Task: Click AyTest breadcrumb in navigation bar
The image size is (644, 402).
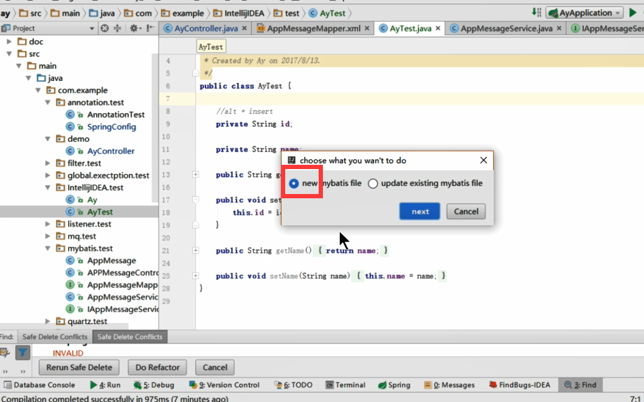Action: pos(327,13)
